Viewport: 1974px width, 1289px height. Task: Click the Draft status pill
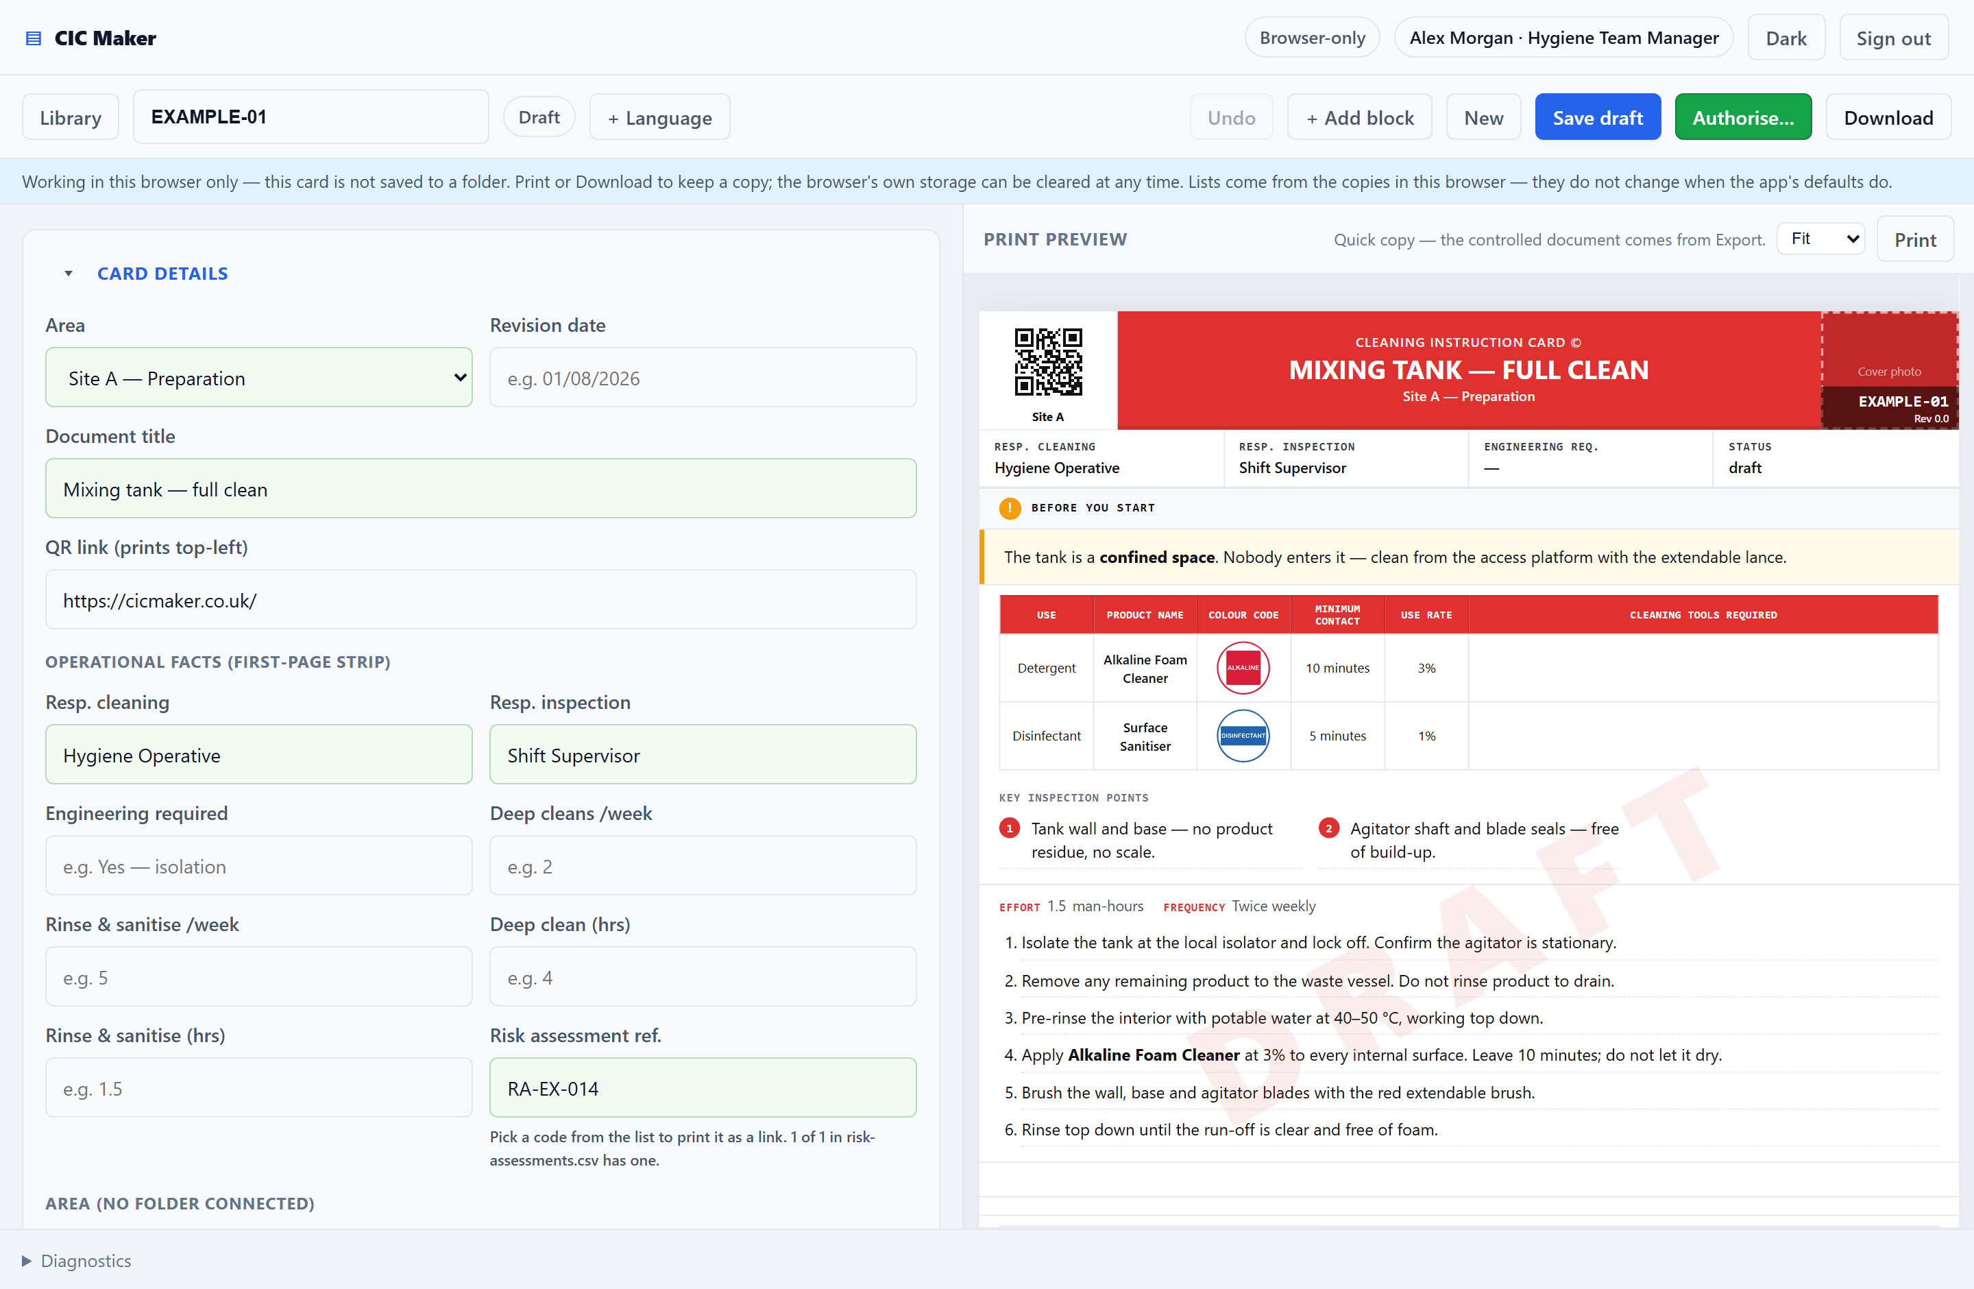coord(539,118)
